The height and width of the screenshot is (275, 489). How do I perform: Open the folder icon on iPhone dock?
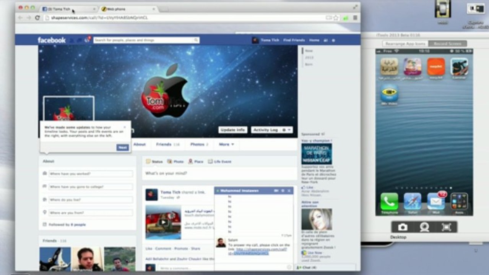point(459,202)
